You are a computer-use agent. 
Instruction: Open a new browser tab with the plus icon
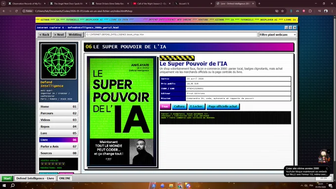(259, 3)
